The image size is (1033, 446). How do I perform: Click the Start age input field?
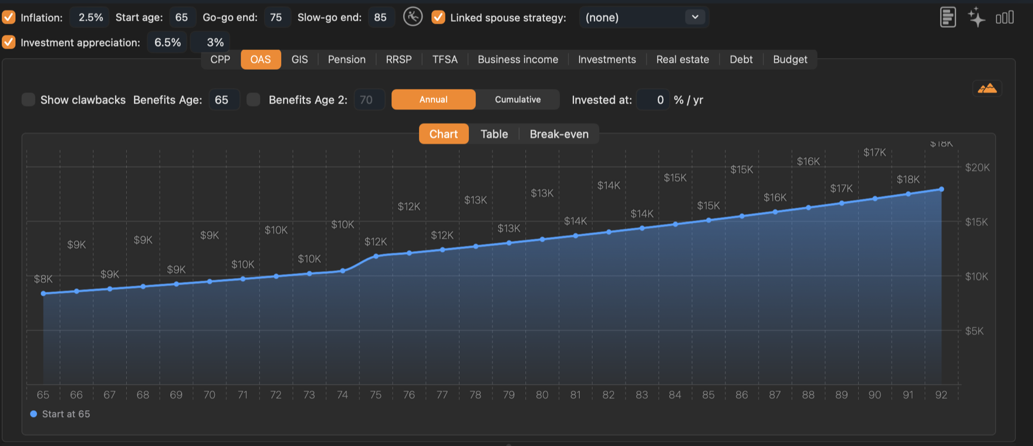coord(182,18)
